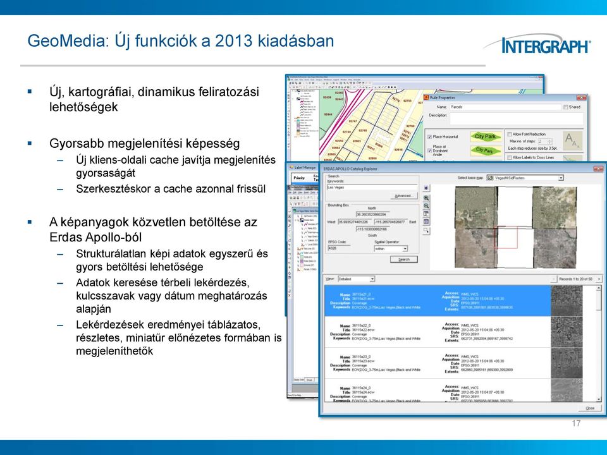The height and width of the screenshot is (455, 607).
Task: Click the angled City Park label preview
Action: [486, 150]
